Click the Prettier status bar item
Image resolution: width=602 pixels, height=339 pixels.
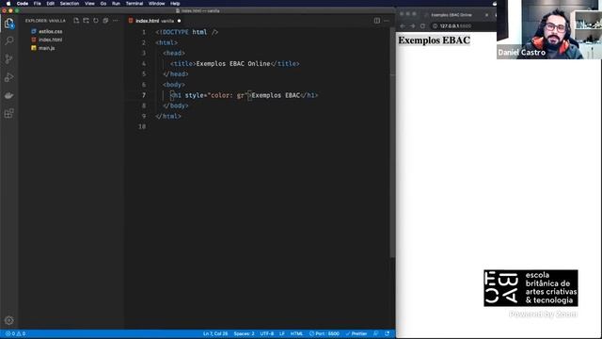[x=356, y=333]
